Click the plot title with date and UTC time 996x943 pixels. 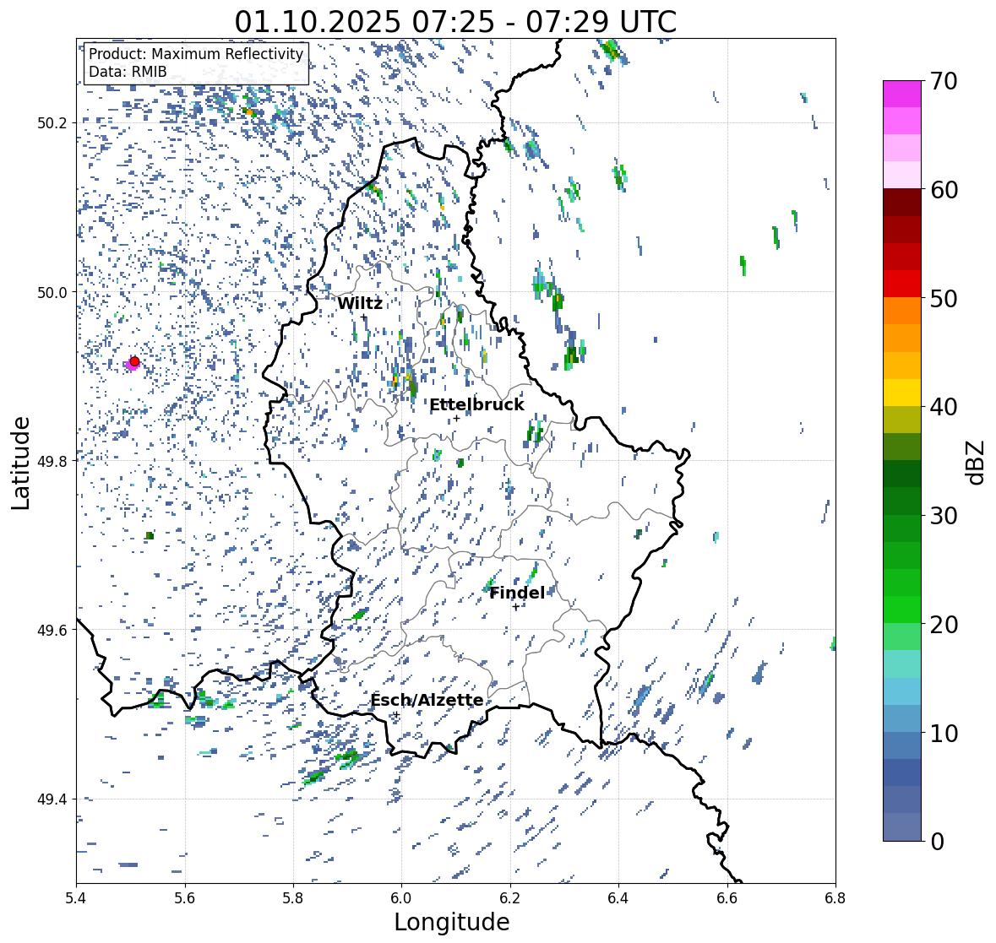point(455,22)
